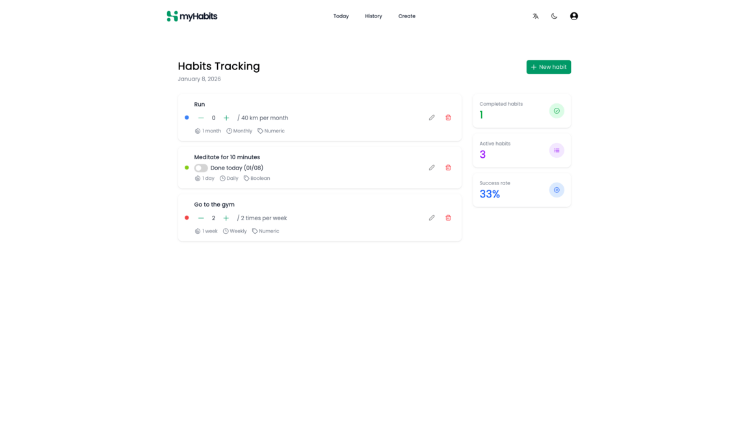Toggle Done today switch for Meditate

pyautogui.click(x=201, y=168)
